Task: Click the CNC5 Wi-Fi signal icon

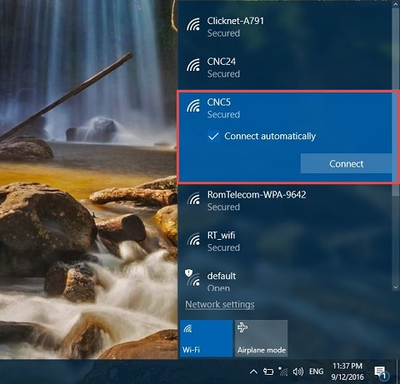Action: tap(193, 106)
